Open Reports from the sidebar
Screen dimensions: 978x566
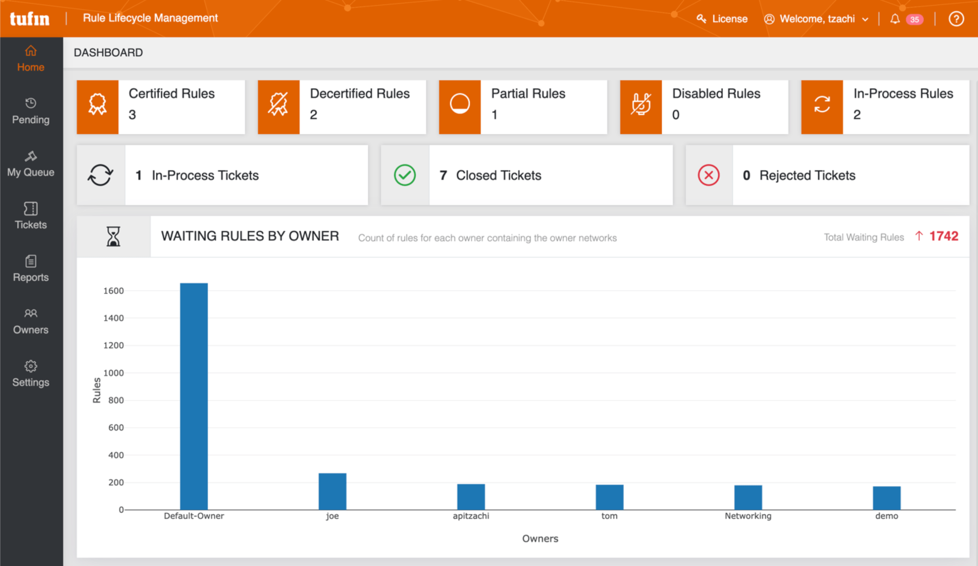click(x=30, y=268)
